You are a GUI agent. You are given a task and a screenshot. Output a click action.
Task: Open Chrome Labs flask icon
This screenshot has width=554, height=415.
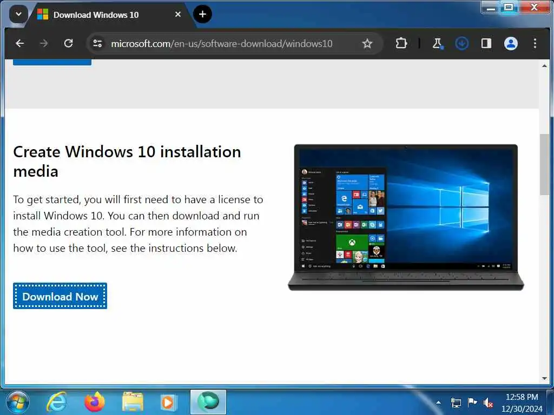point(437,43)
